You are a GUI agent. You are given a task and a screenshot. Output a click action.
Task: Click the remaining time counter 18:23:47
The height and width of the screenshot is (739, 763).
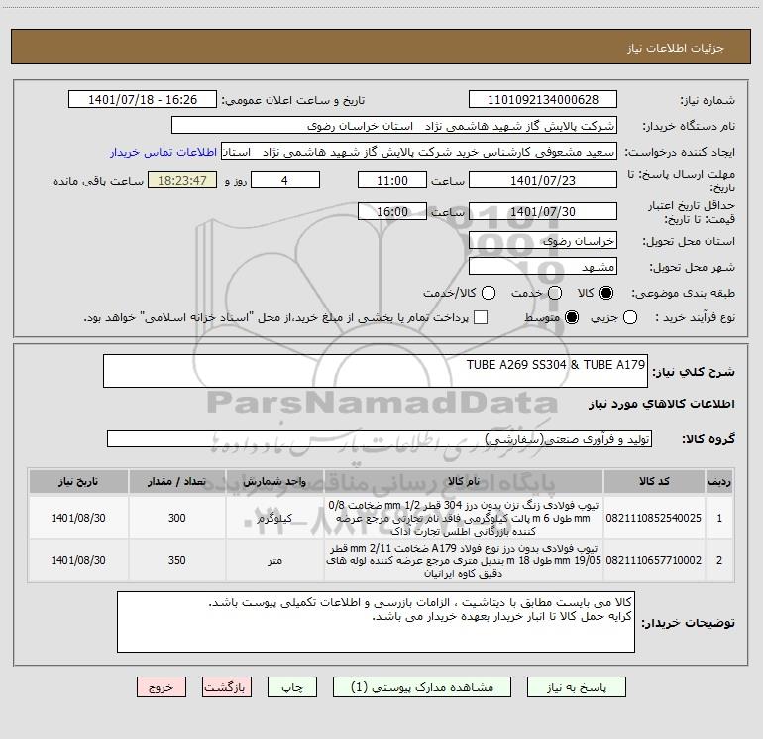(182, 180)
